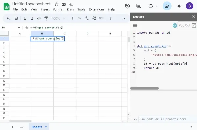Click the Neptyne editor horizontal scrollbar
Viewport: 197px width, 130px height.
click(x=144, y=88)
